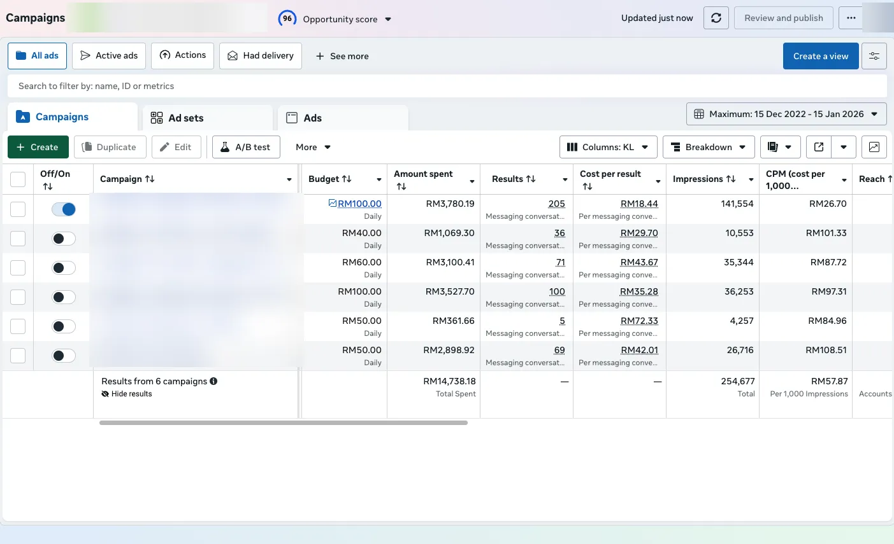Image resolution: width=894 pixels, height=544 pixels.
Task: Sort by Off/On column arrows
Action: [x=48, y=186]
